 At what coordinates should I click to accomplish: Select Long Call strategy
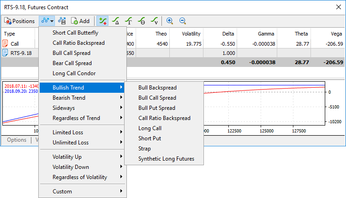164,128
